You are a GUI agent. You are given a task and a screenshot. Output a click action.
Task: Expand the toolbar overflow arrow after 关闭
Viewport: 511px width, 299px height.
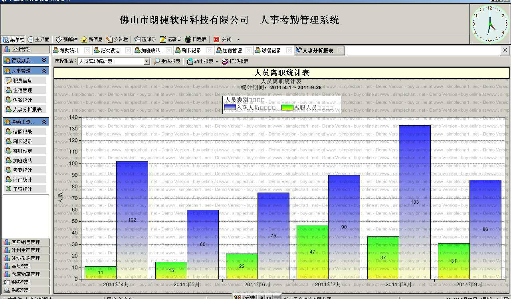pos(238,39)
